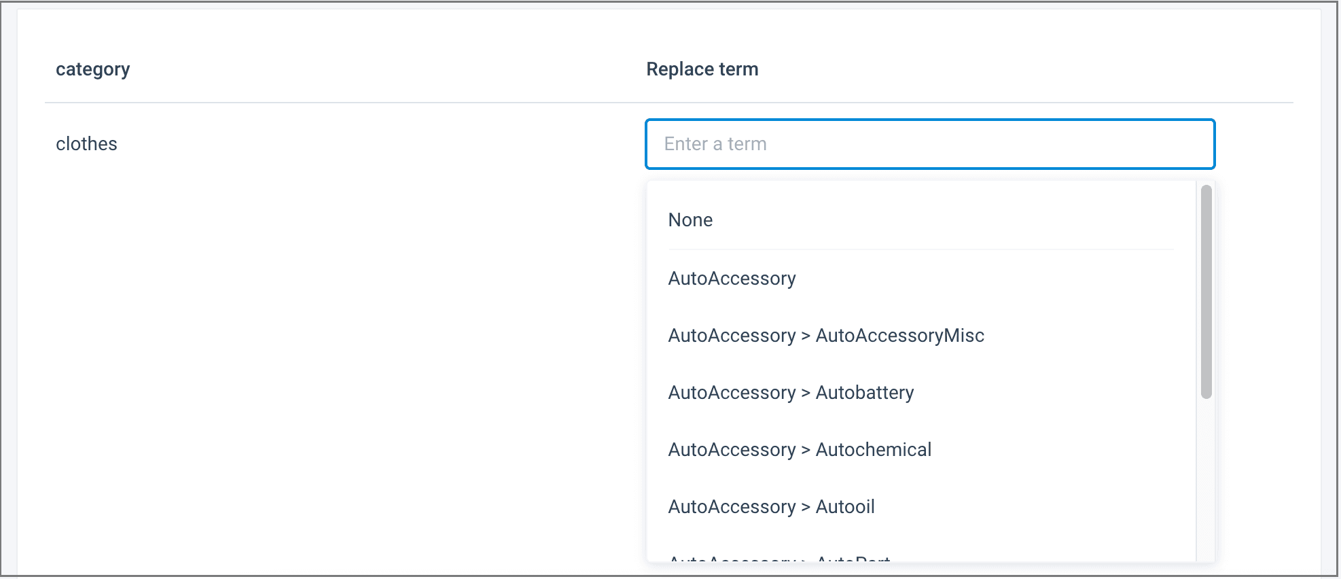Select "None" from the dropdown list
1341x579 pixels.
(690, 220)
